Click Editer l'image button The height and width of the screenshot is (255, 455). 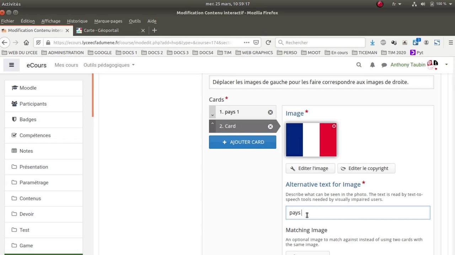(x=310, y=168)
